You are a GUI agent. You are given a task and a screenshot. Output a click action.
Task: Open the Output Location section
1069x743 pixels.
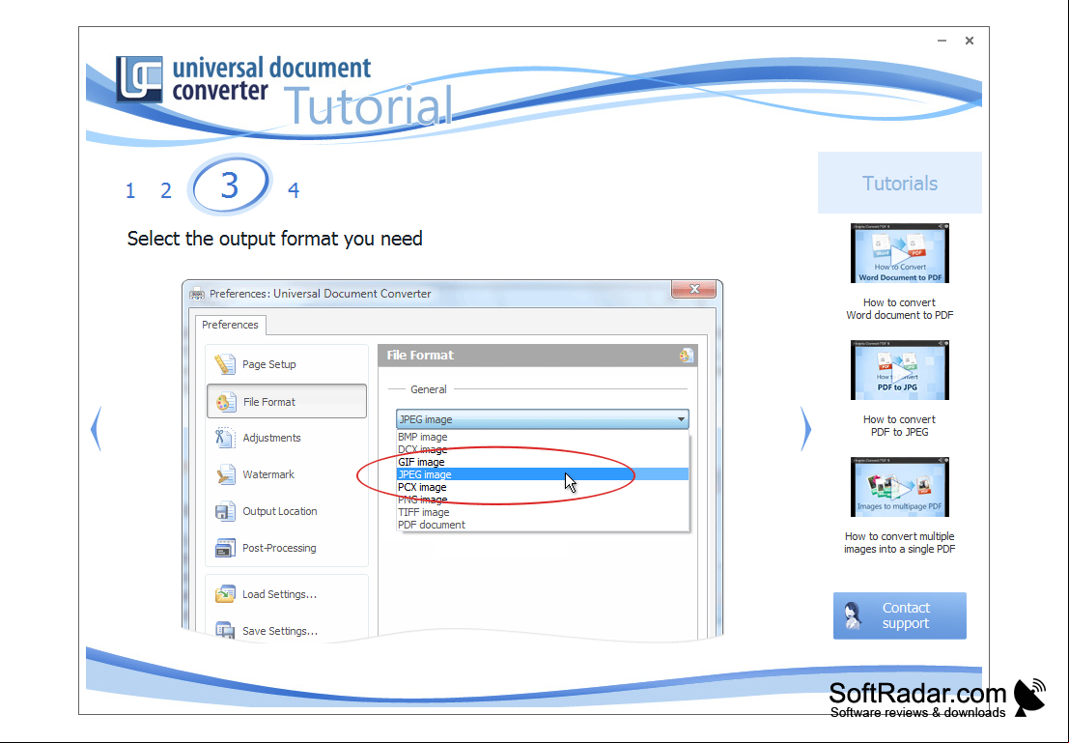tap(287, 511)
